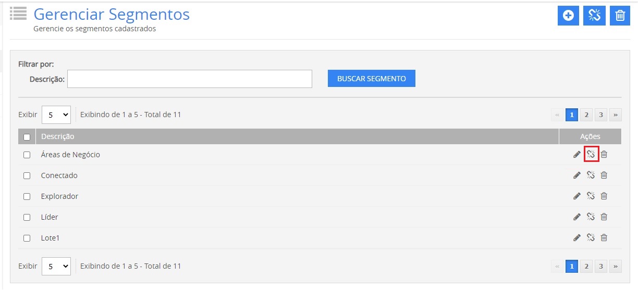Click the BUSCAR SEGMENTO button
Image resolution: width=638 pixels, height=290 pixels.
(371, 79)
